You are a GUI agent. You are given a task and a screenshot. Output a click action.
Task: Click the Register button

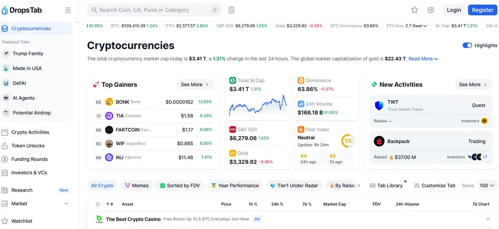482,10
